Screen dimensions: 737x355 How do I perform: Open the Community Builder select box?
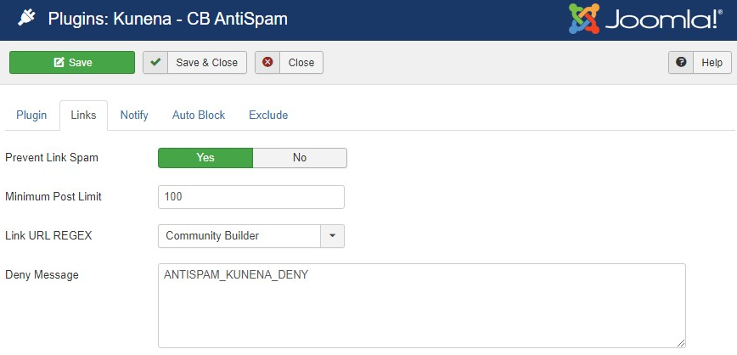point(251,235)
